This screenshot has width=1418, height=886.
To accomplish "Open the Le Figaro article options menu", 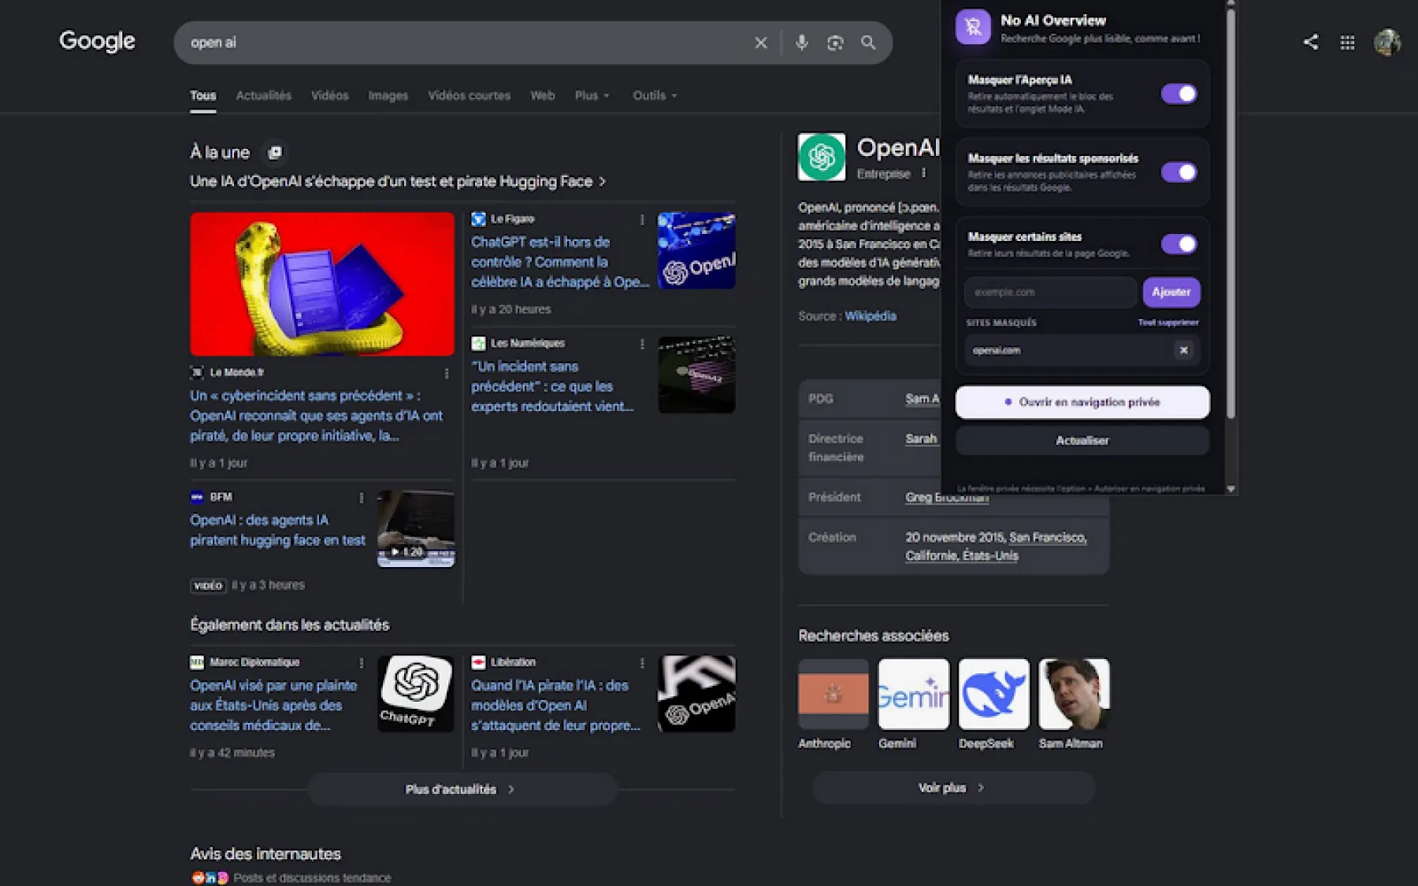I will pos(642,220).
